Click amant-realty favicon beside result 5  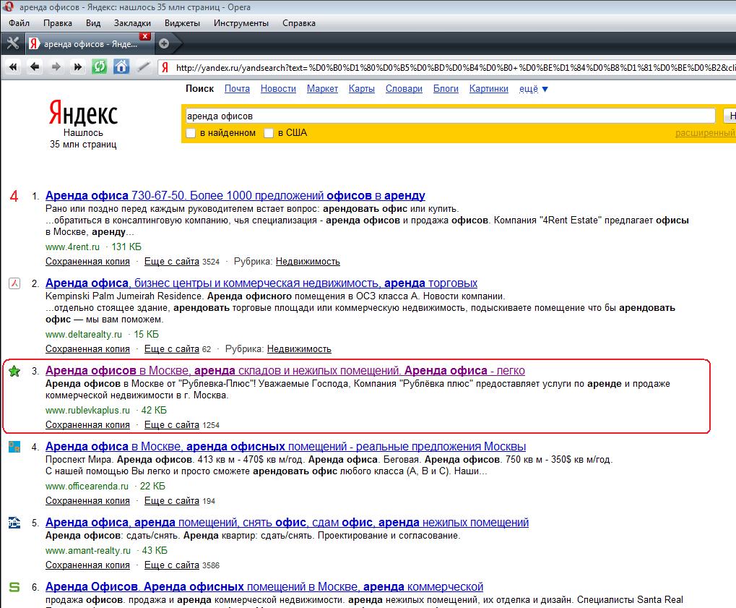coord(14,523)
